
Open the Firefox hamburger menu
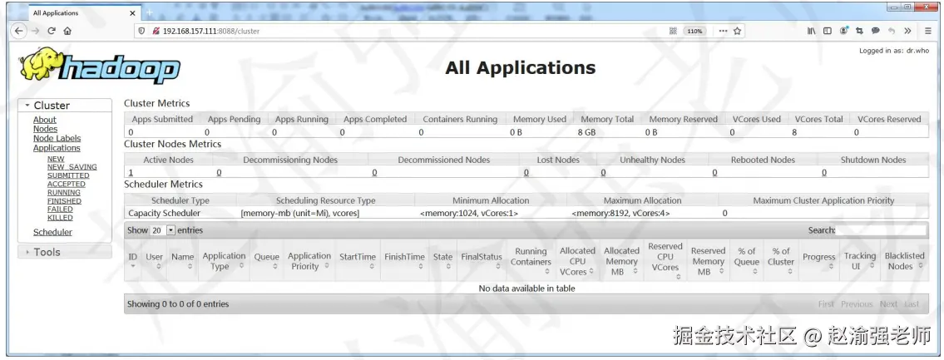click(927, 31)
